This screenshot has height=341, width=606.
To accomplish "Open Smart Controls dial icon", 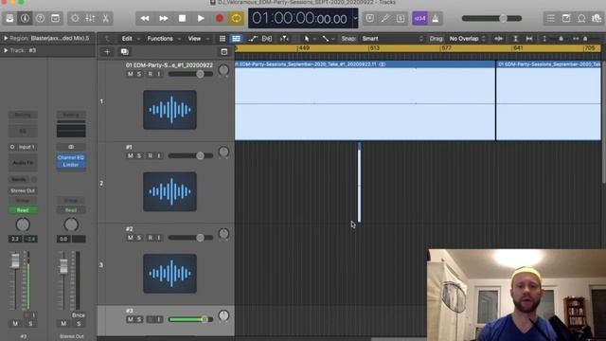I will [75, 18].
